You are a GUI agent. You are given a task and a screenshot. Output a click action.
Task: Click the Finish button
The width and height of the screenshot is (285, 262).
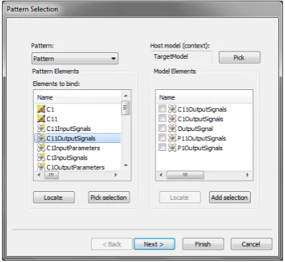point(203,244)
